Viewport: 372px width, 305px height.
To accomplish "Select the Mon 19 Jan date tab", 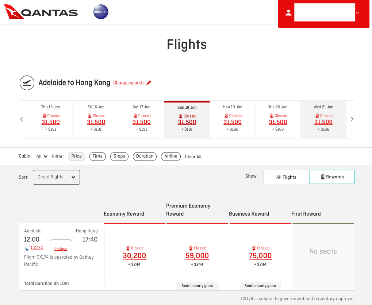I will [233, 119].
